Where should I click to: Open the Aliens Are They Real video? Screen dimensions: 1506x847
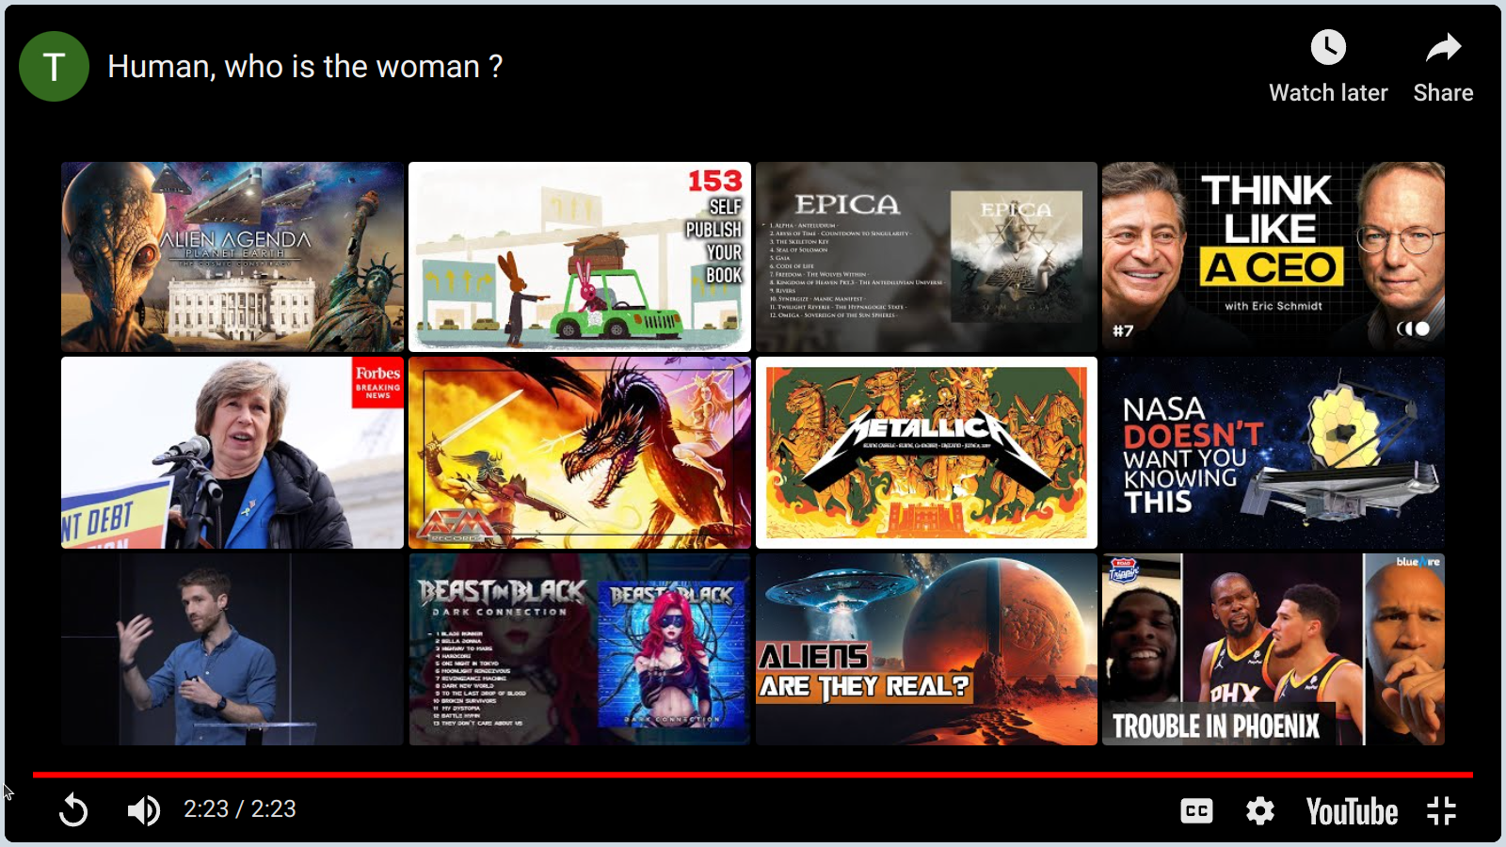click(926, 649)
